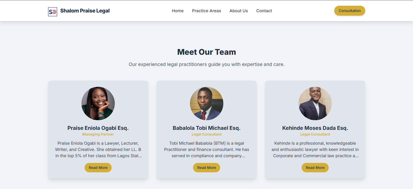Read more about Praise Eniola Ogabi
The image size is (413, 189).
(98, 167)
